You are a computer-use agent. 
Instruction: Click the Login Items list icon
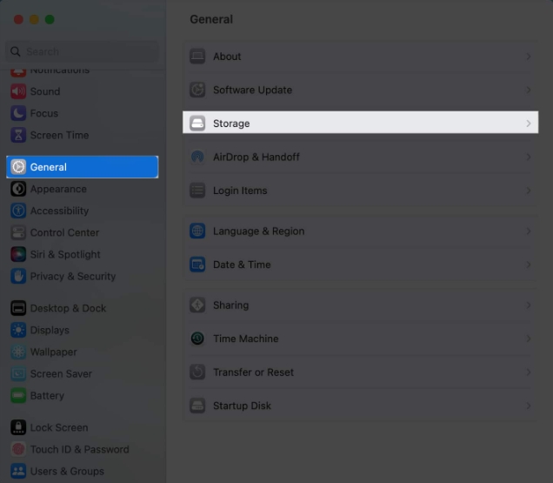point(197,191)
